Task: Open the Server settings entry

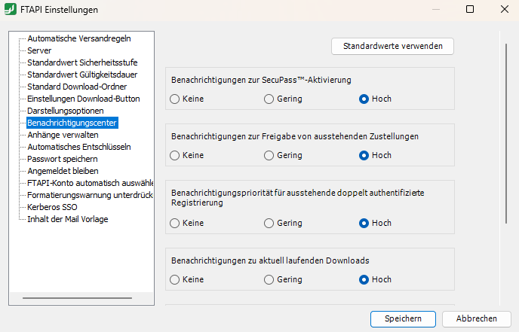Action: tap(39, 50)
